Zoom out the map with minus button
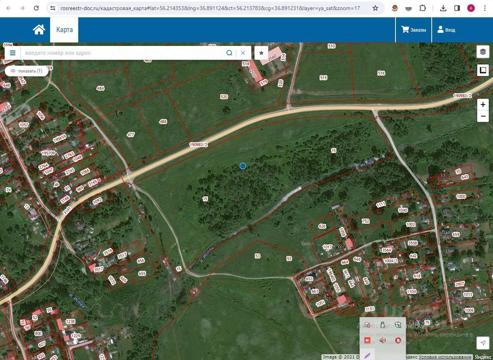493x360 pixels. coord(483,116)
